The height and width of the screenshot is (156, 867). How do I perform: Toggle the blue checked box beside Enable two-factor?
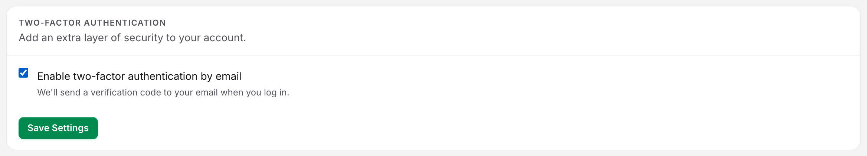click(x=23, y=73)
